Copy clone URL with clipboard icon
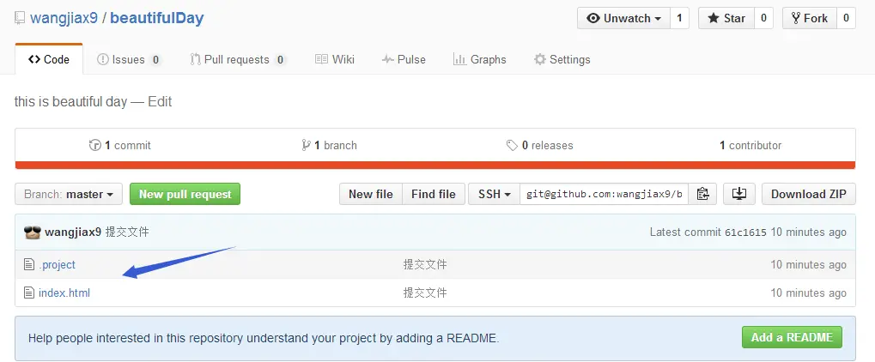Viewport: 875px width, 362px height. pyautogui.click(x=702, y=194)
